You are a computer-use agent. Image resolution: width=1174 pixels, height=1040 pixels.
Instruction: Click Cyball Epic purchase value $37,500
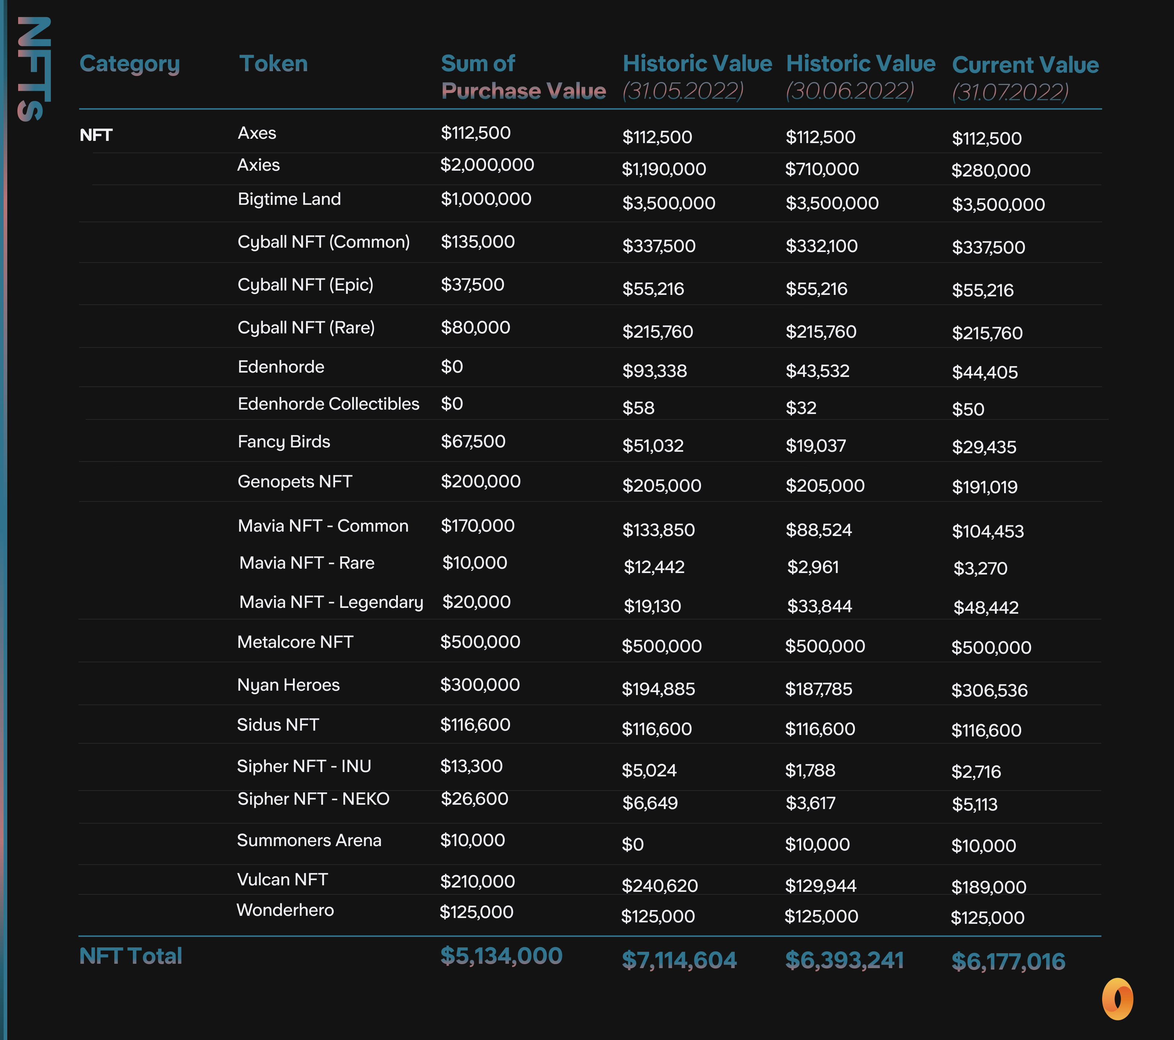pyautogui.click(x=473, y=284)
